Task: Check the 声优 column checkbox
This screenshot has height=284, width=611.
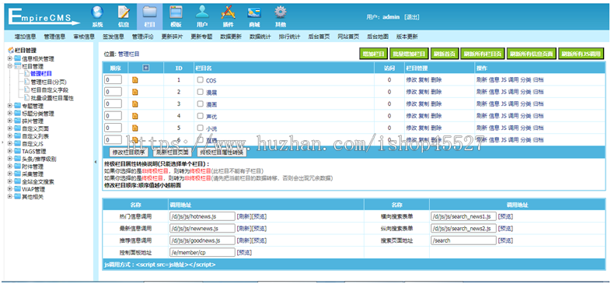Action: tap(200, 116)
